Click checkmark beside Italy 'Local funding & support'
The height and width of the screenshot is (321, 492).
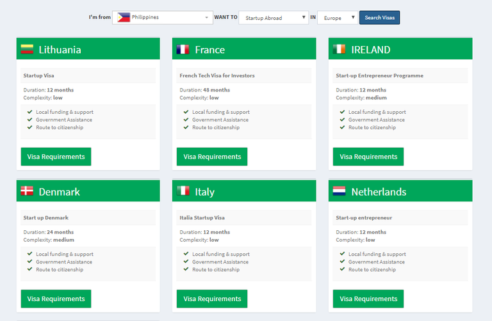[x=186, y=254]
